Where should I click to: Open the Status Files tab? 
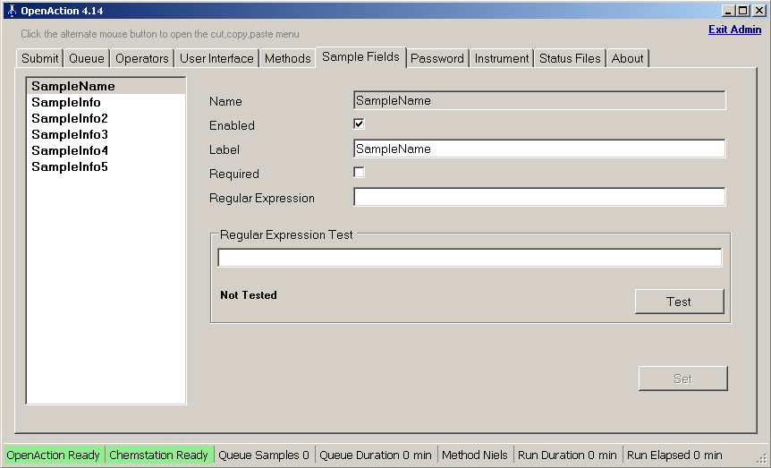570,58
